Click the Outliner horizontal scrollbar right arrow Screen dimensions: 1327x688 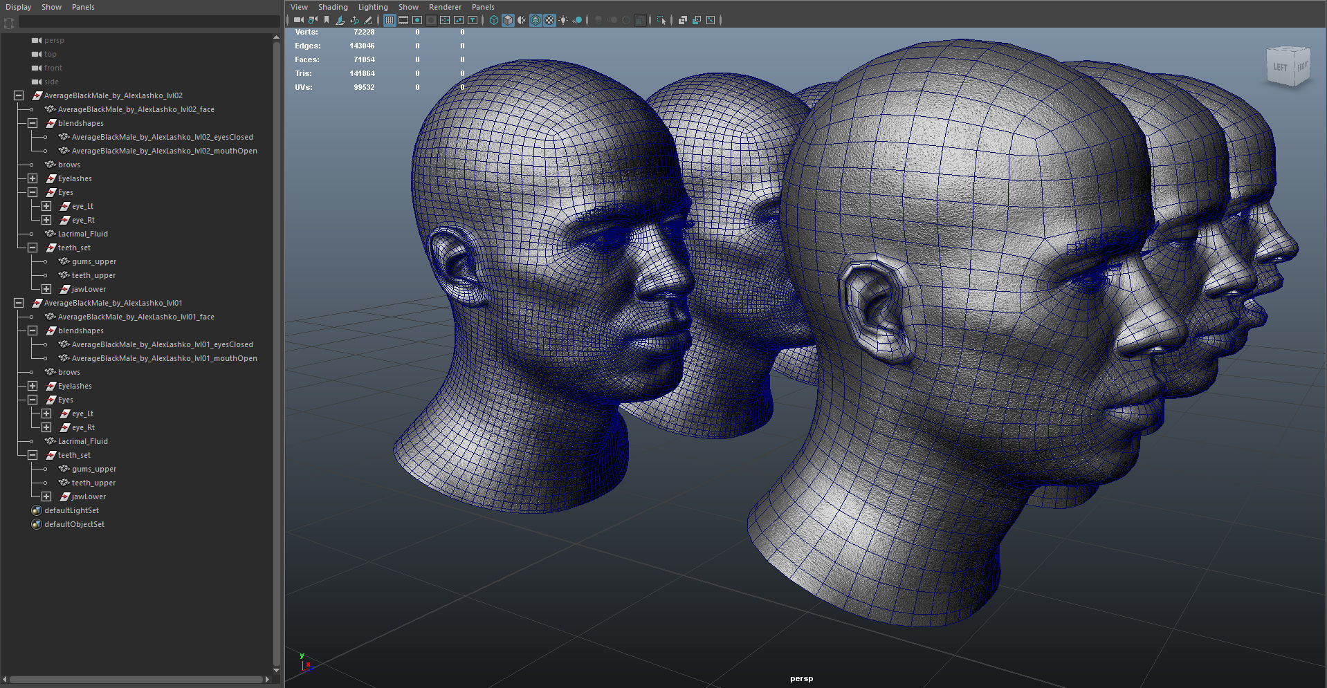[x=267, y=679]
